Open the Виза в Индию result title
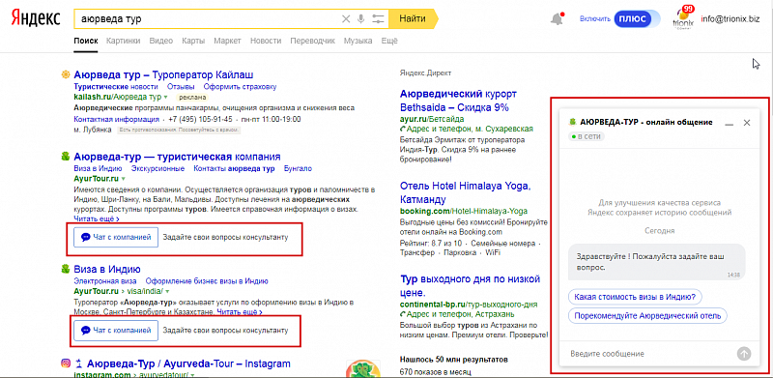773x378 pixels. 107,270
